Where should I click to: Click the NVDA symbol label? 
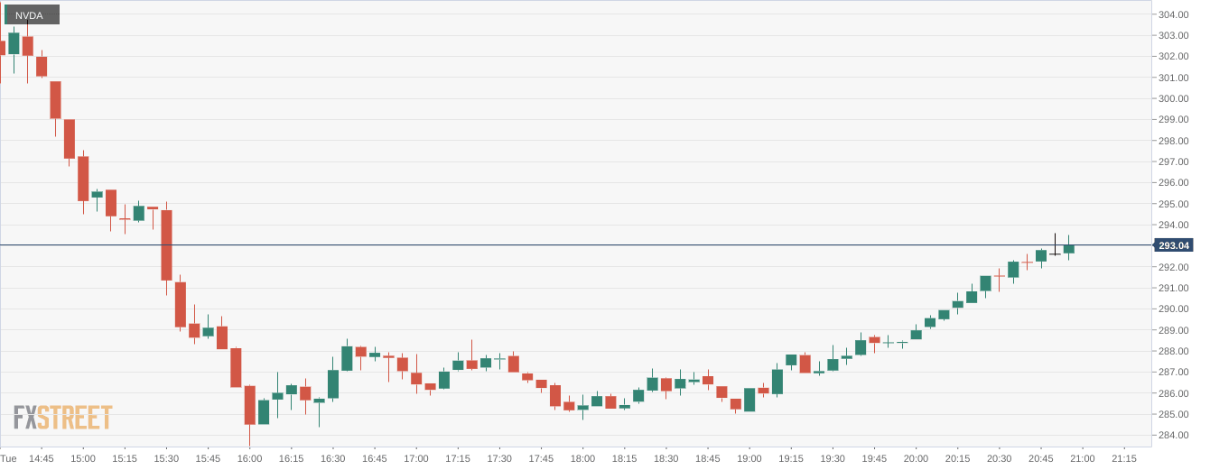tap(32, 15)
